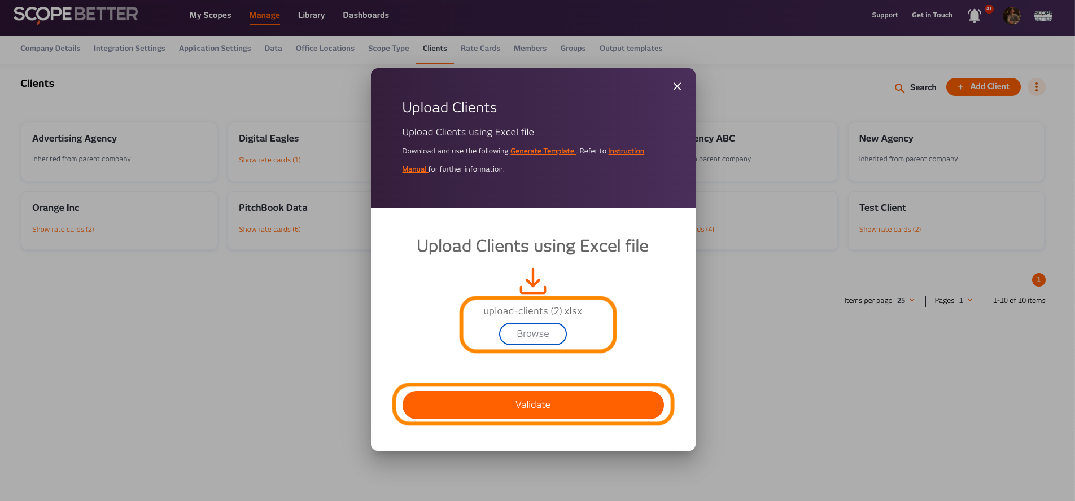This screenshot has width=1075, height=501.
Task: Click the orange download arrow icon
Action: tap(532, 281)
